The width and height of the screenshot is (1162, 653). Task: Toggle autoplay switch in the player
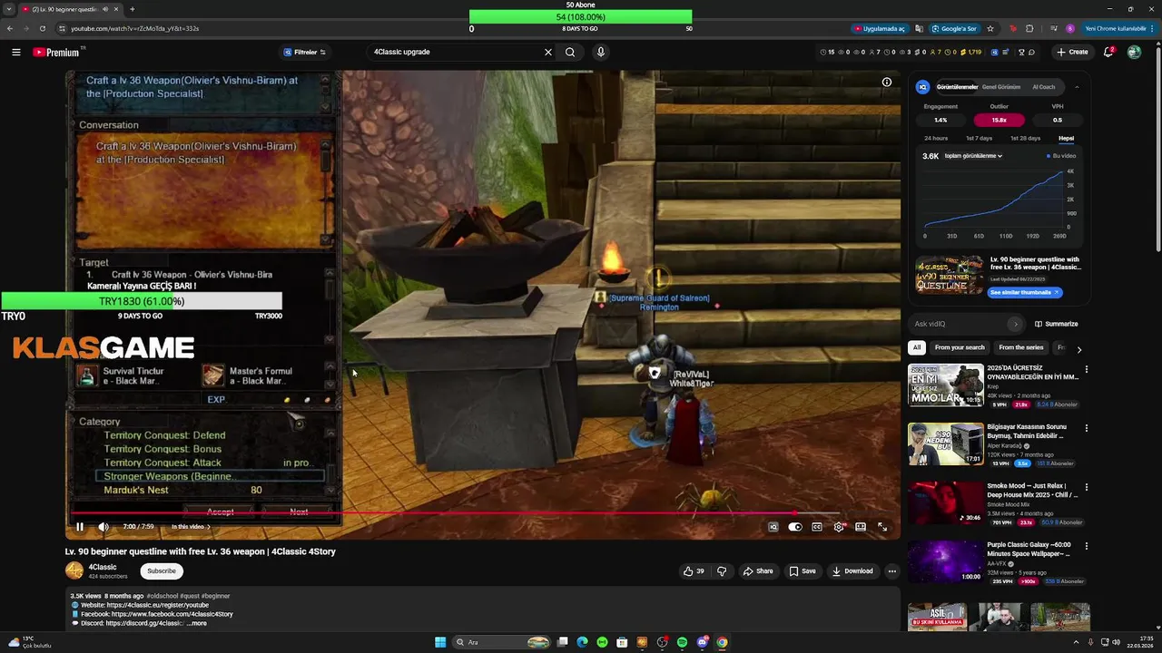click(x=795, y=527)
